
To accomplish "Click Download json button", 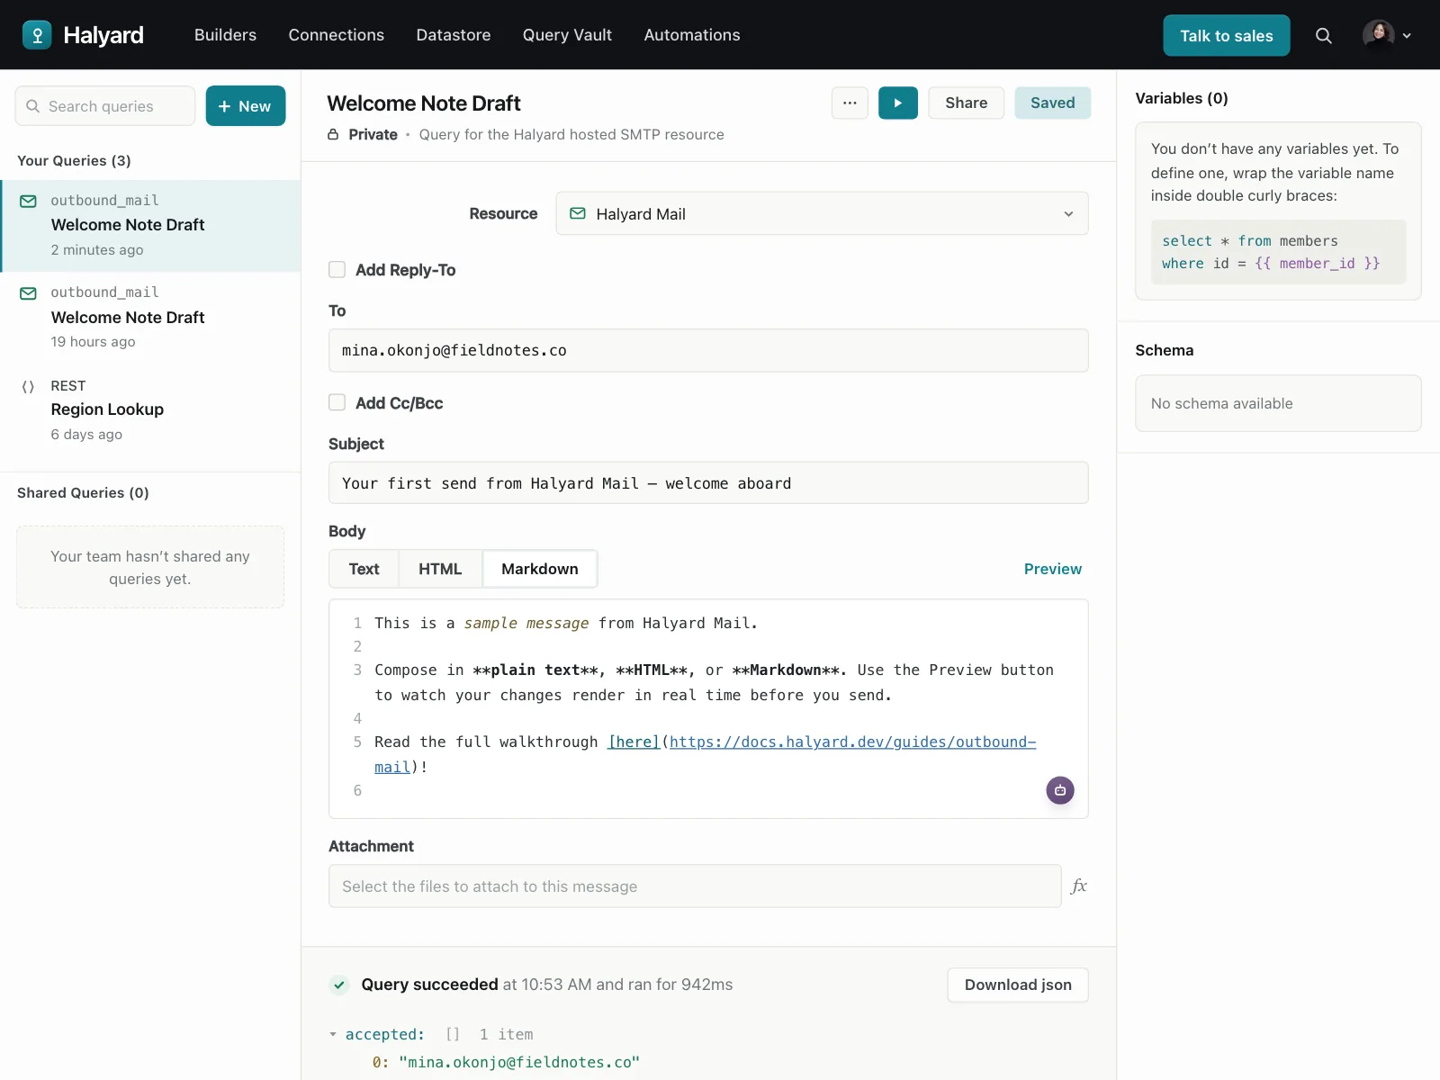I will click(1018, 985).
